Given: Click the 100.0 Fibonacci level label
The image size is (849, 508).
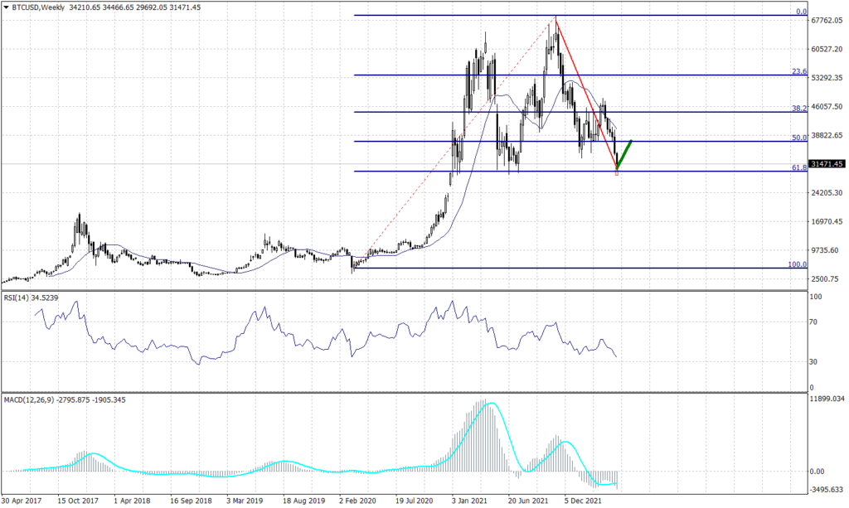Looking at the screenshot, I should tap(797, 264).
